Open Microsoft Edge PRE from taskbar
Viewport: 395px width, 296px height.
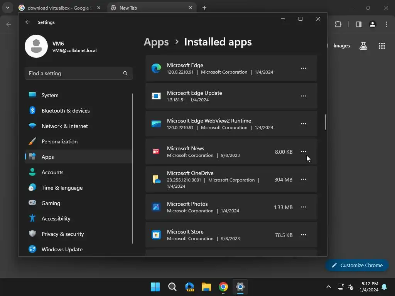click(189, 287)
